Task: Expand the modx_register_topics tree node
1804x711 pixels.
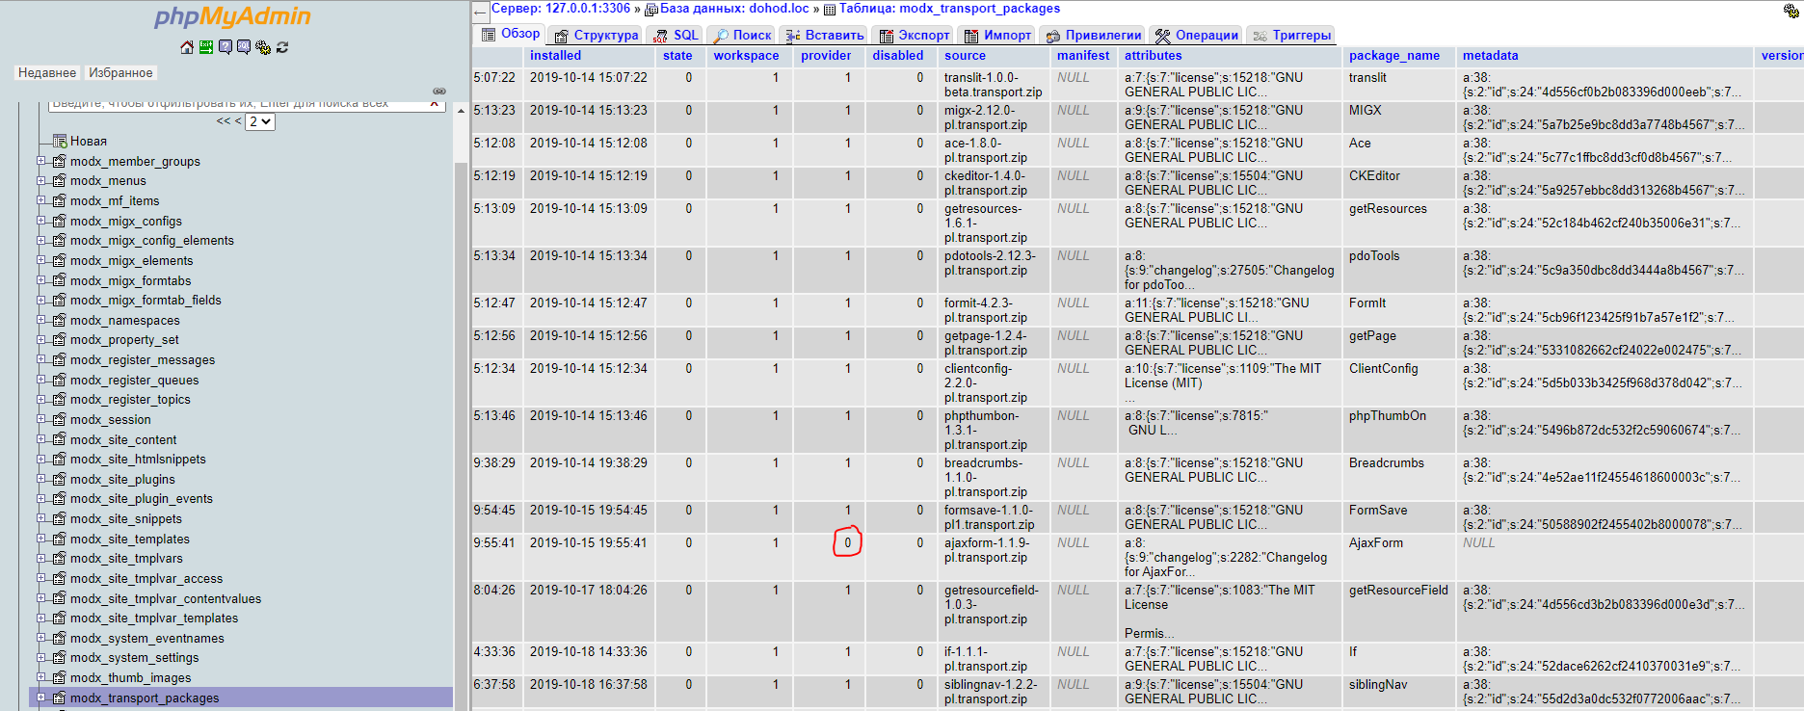Action: pos(41,399)
